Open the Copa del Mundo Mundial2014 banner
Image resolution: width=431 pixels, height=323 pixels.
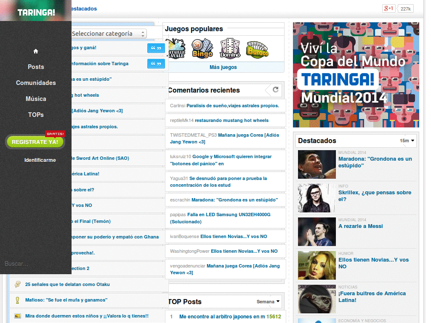(356, 75)
